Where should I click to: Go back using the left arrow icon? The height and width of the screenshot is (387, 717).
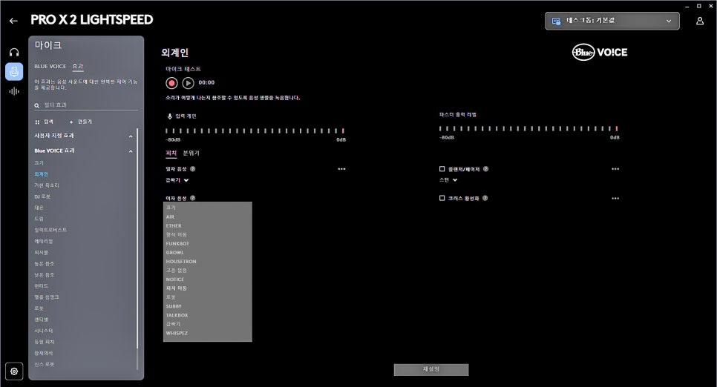pos(13,21)
